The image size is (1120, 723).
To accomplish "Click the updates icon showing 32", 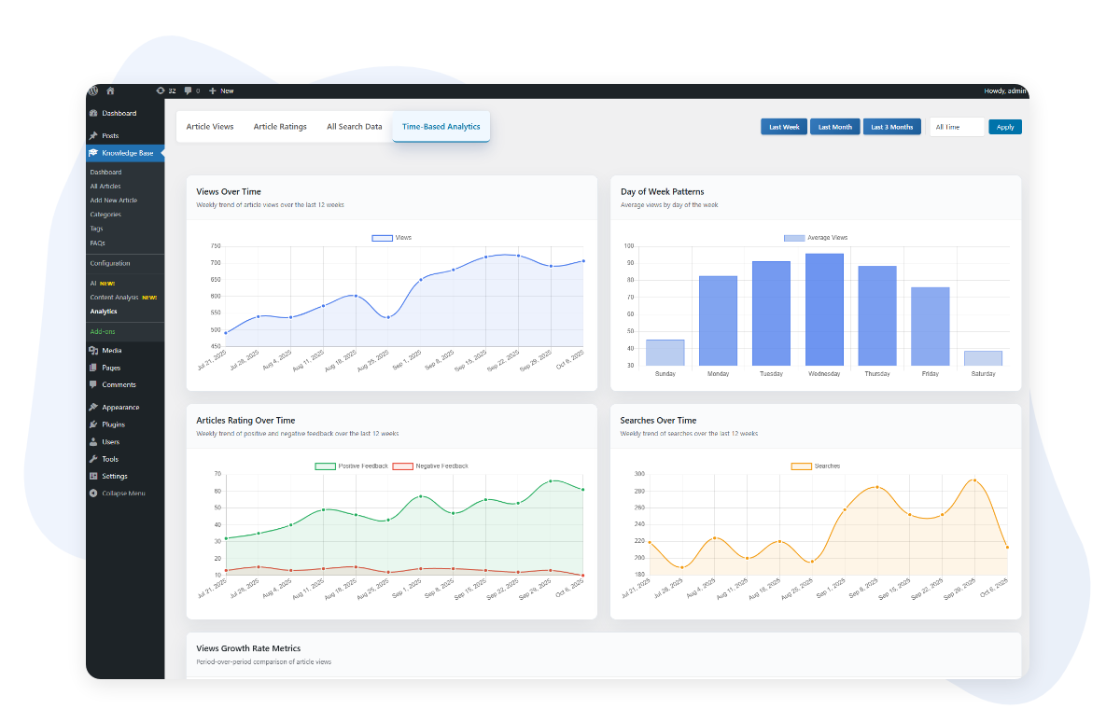I will click(161, 90).
